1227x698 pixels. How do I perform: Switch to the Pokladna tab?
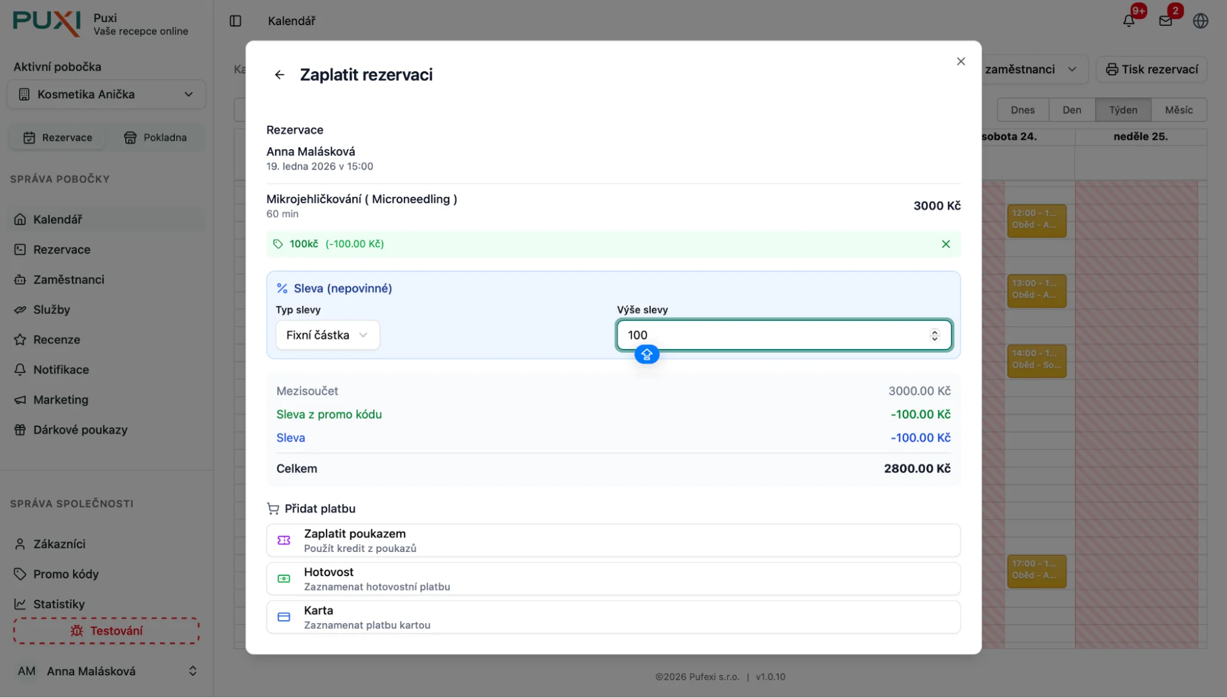coord(155,137)
